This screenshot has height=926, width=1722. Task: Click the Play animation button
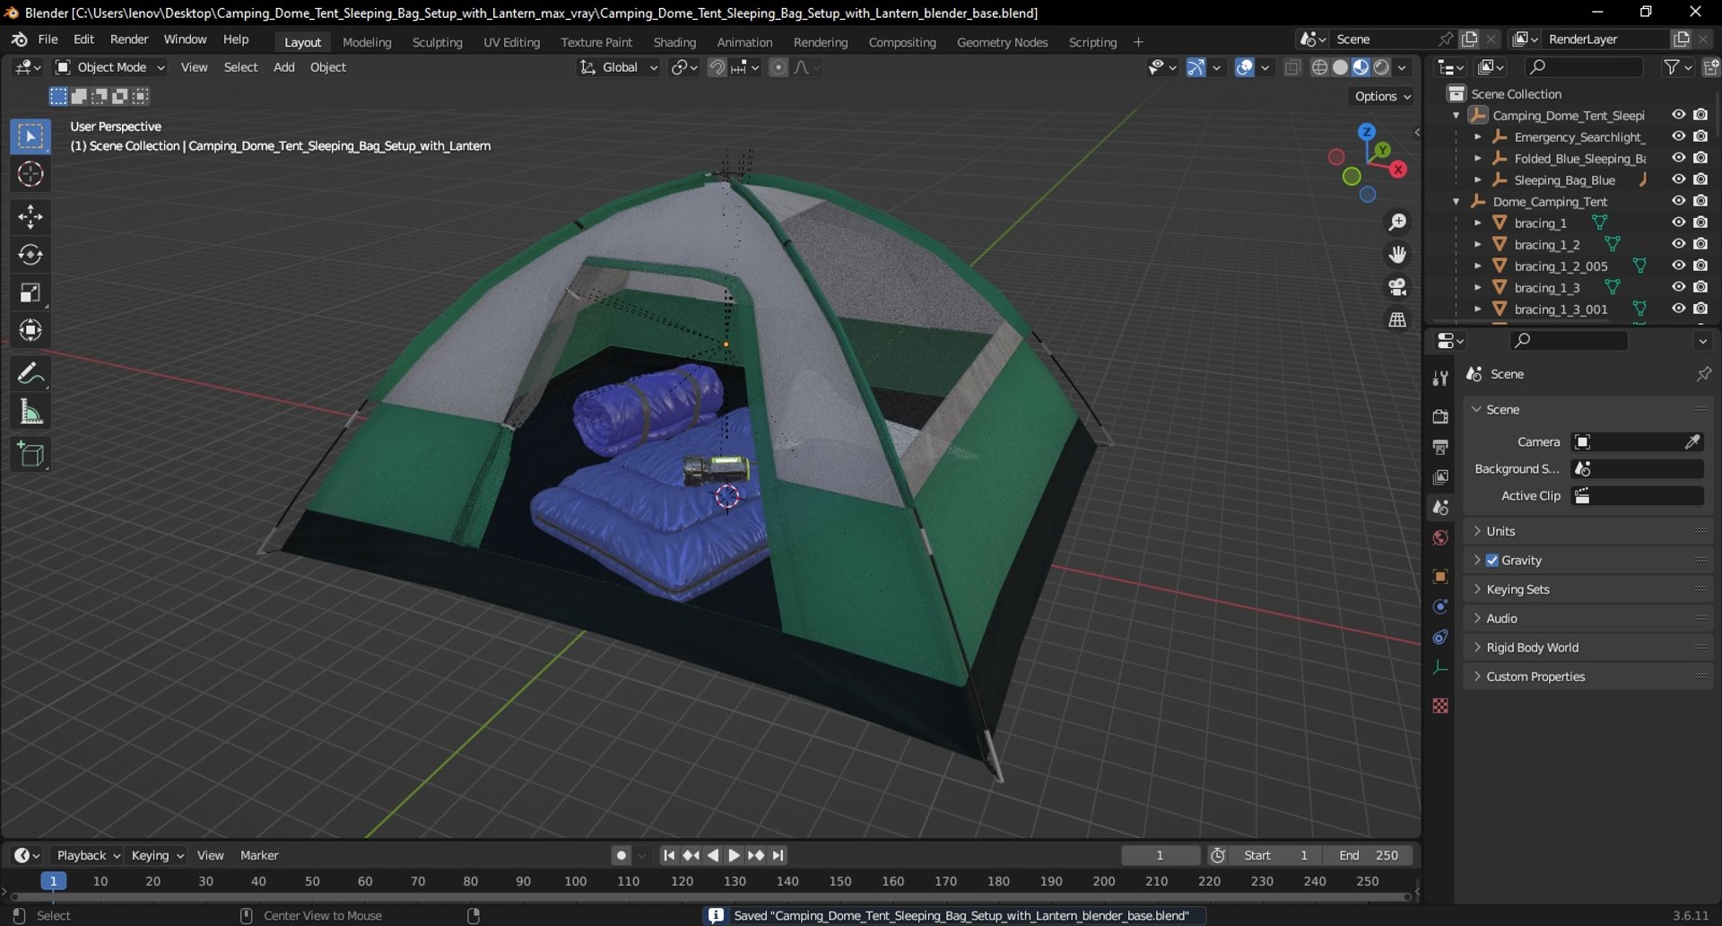(x=734, y=855)
